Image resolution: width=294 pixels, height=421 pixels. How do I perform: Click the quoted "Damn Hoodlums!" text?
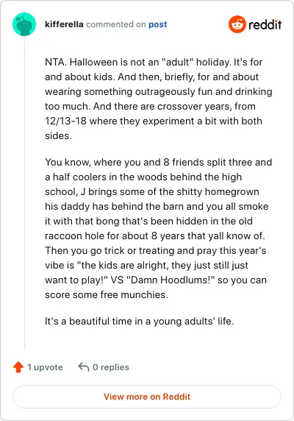pyautogui.click(x=171, y=280)
